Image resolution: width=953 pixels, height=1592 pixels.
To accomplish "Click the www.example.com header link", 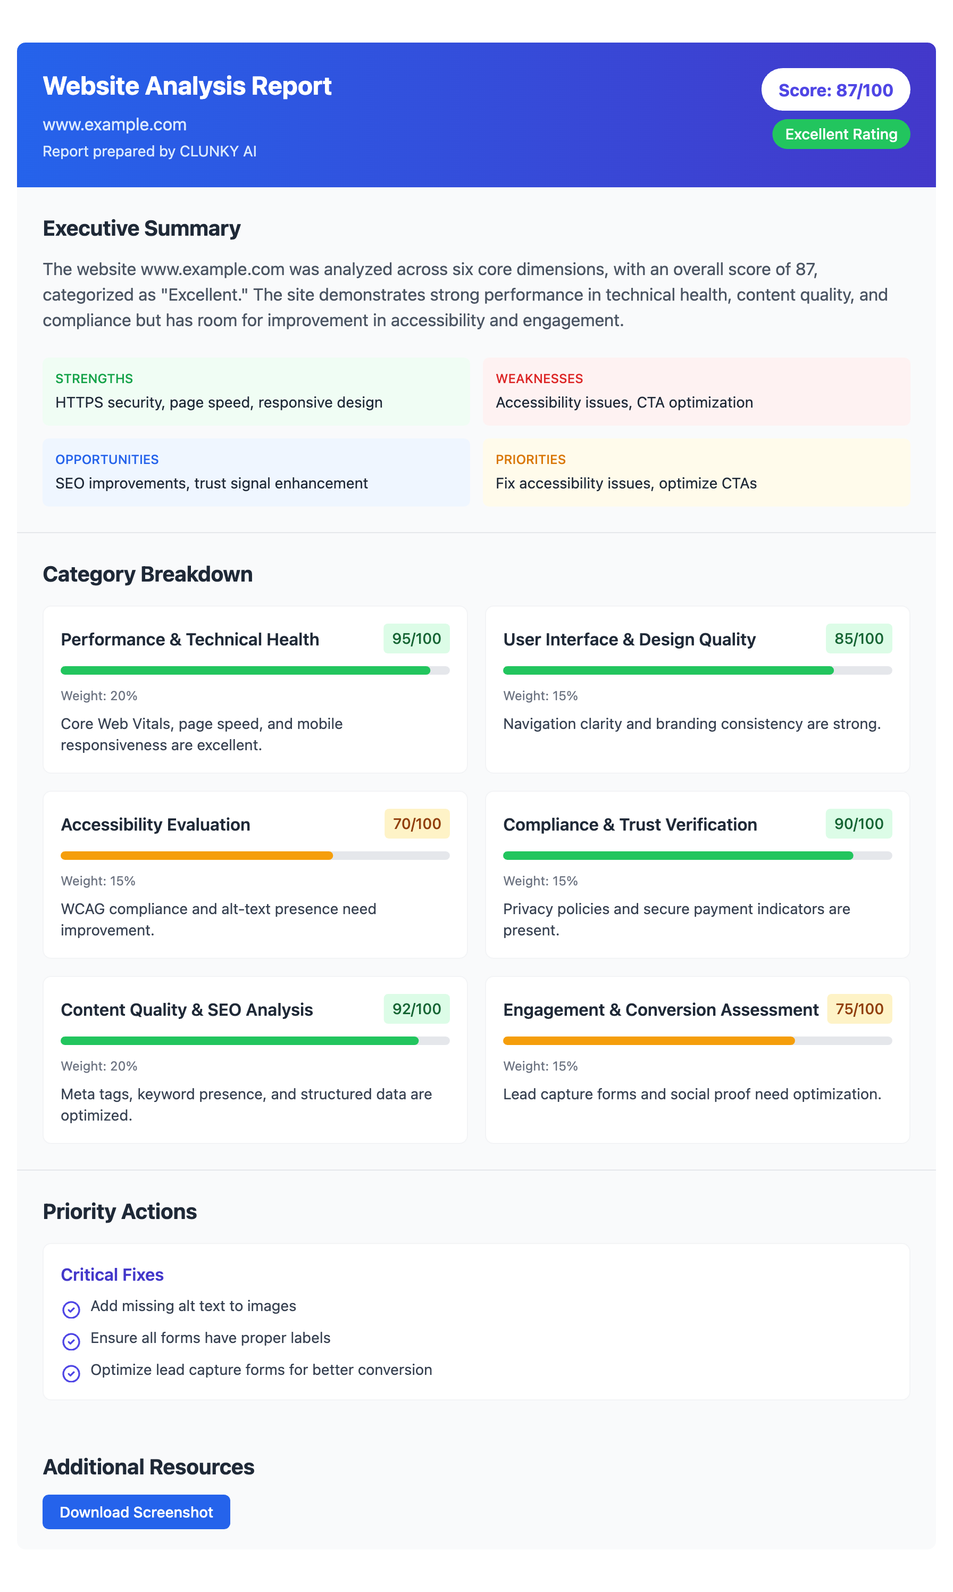I will (x=114, y=125).
